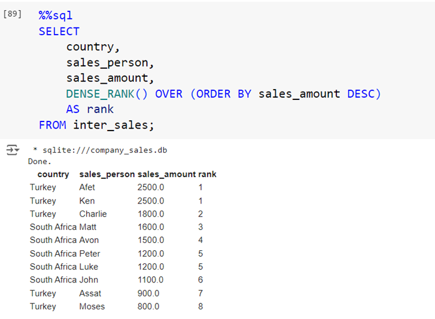Click the rank value 2 for Charlie
This screenshot has height=319, width=435.
coord(200,214)
